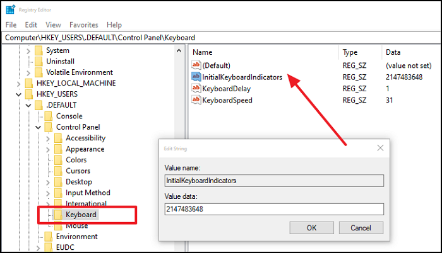Open the View menu

(x=53, y=25)
